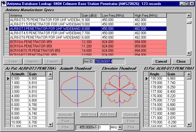The height and width of the screenshot is (132, 196).
Task: Click elevation gain cell 8.400
Action: coord(176,92)
